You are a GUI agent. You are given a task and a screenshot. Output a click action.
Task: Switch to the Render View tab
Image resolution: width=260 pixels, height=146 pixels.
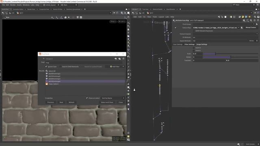coord(31,9)
